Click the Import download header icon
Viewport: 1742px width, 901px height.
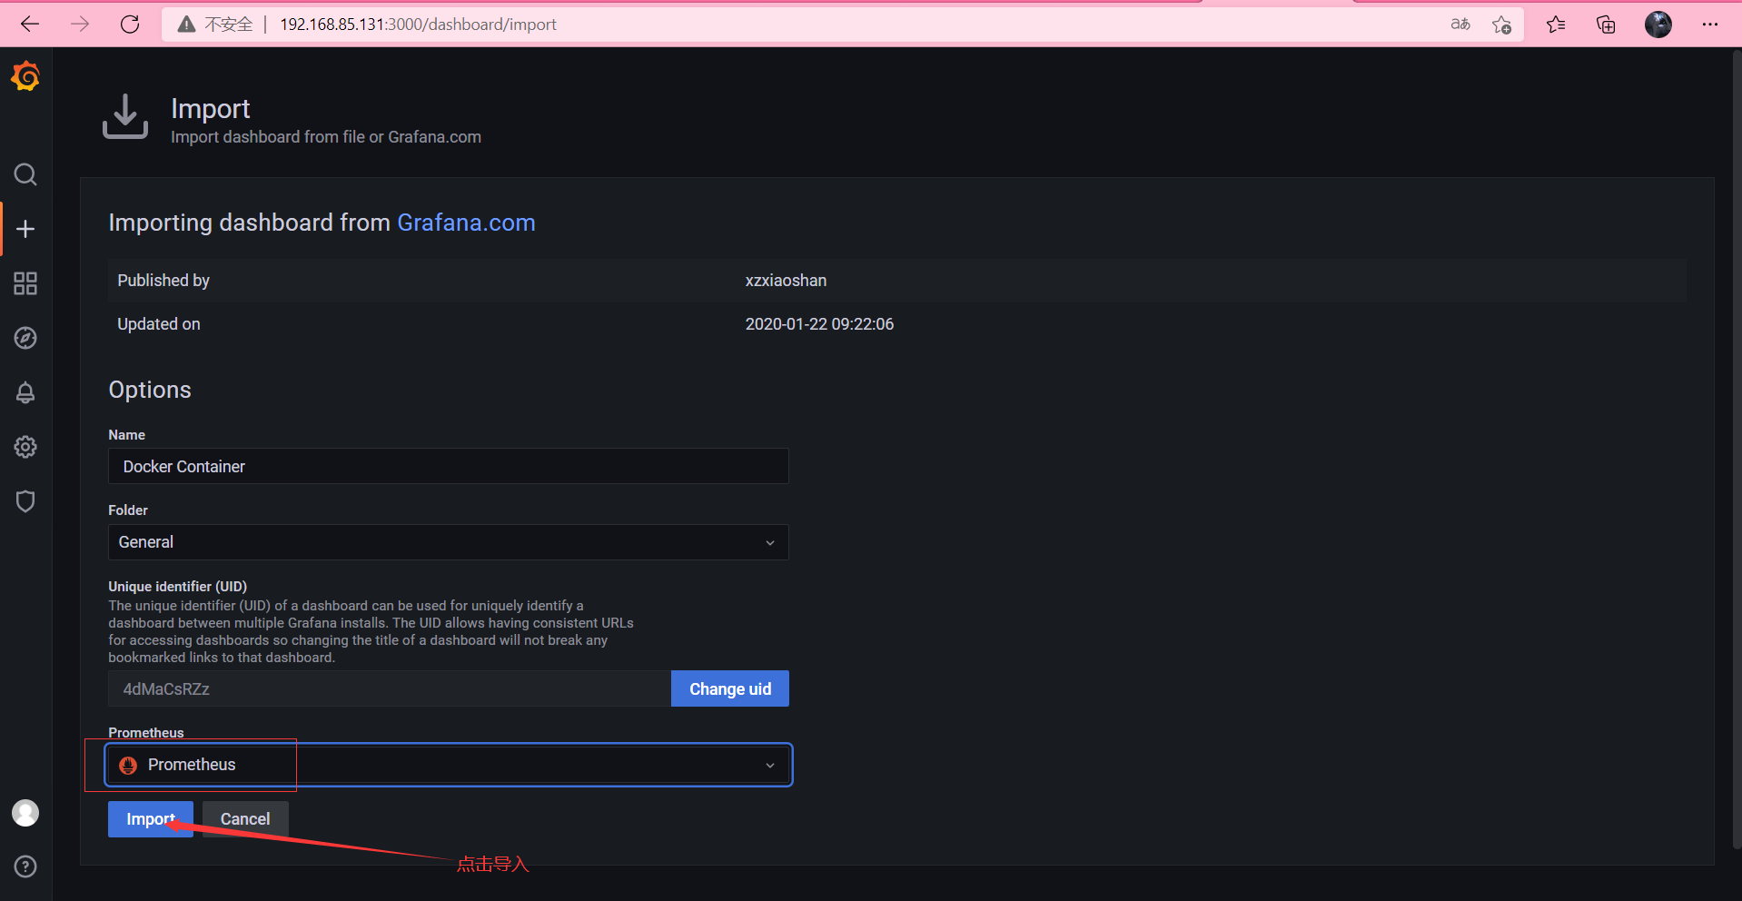[125, 116]
